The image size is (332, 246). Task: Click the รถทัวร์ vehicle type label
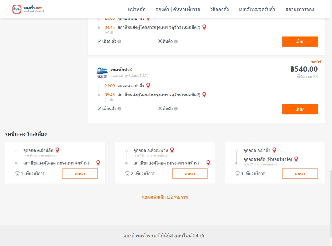tap(316, 62)
